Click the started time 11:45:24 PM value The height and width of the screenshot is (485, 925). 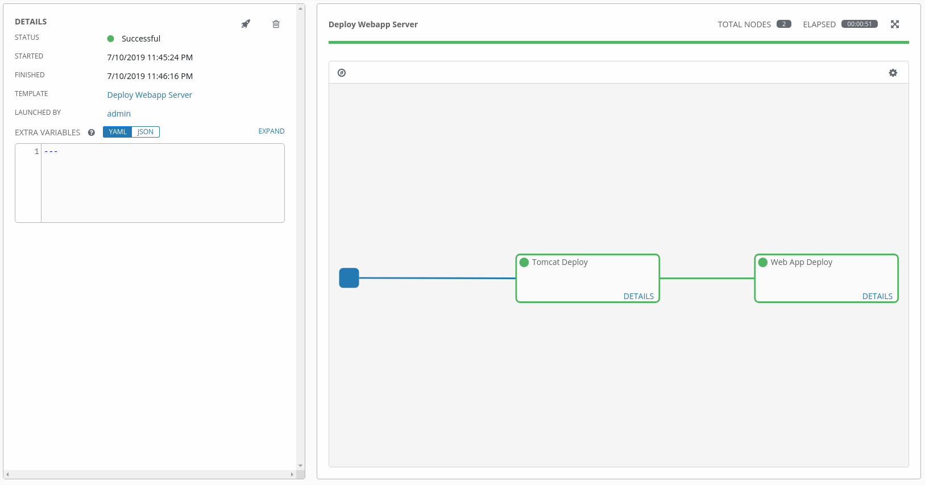(x=150, y=57)
